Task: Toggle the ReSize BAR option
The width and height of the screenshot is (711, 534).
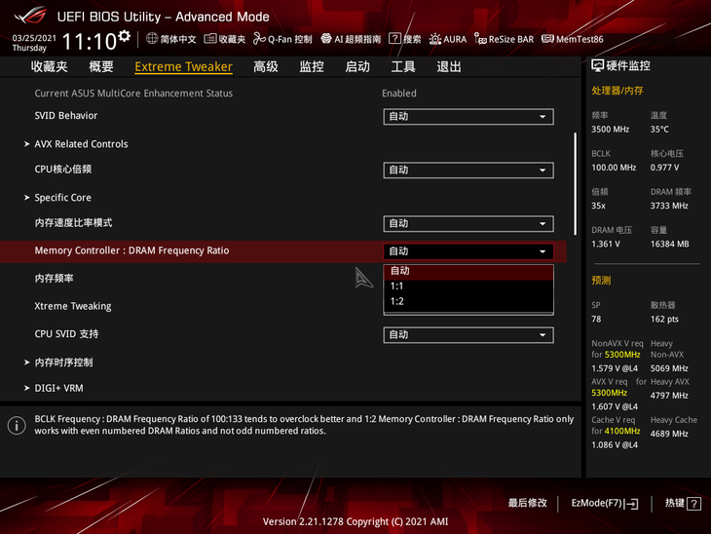Action: click(505, 39)
